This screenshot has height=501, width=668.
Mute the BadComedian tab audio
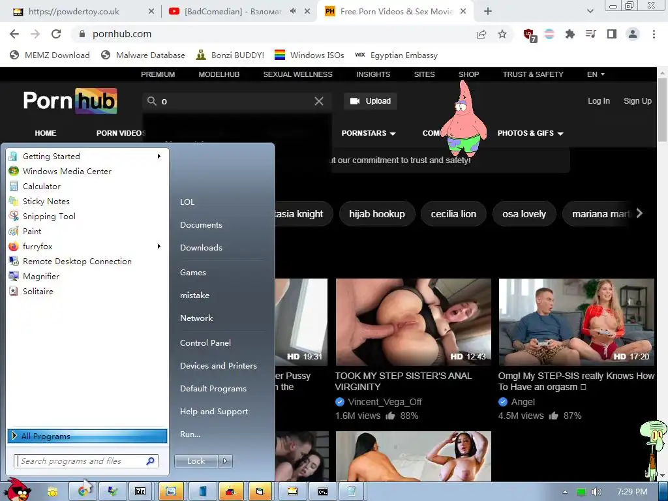tap(293, 12)
